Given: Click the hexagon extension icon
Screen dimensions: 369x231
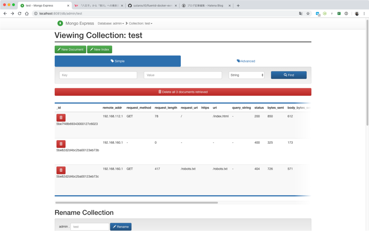Looking at the screenshot, I should (325, 13).
